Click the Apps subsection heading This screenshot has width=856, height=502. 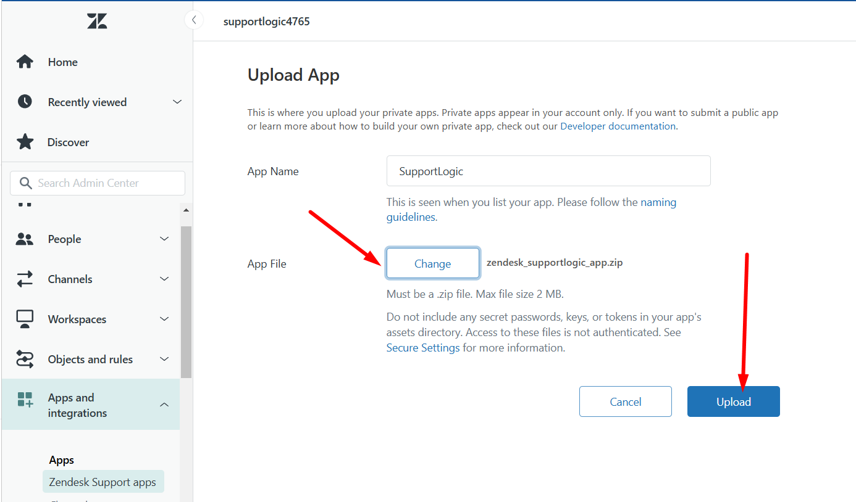[62, 460]
